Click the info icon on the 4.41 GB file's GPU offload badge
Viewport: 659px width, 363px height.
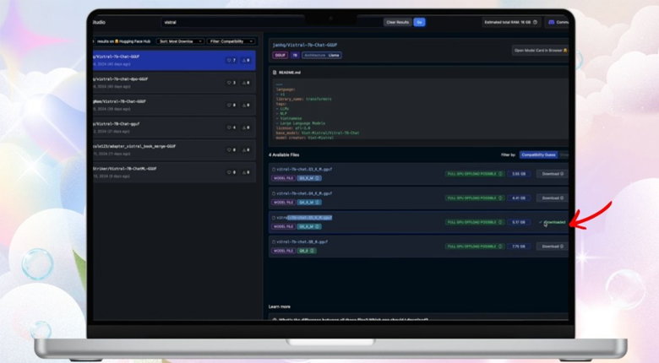(500, 198)
